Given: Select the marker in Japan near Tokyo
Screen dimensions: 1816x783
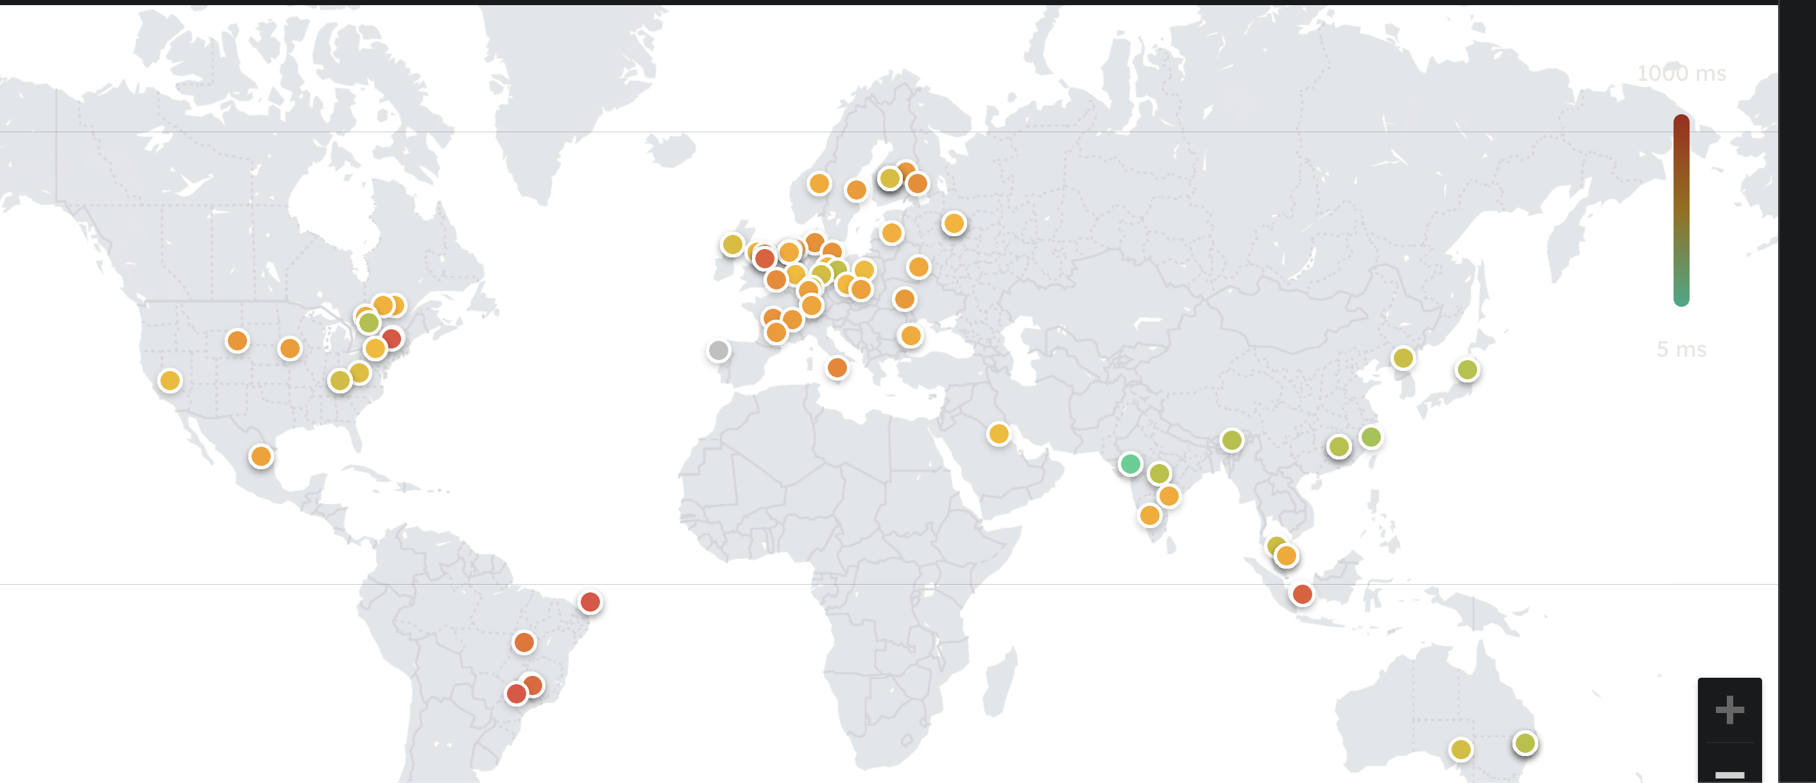Looking at the screenshot, I should pyautogui.click(x=1467, y=369).
